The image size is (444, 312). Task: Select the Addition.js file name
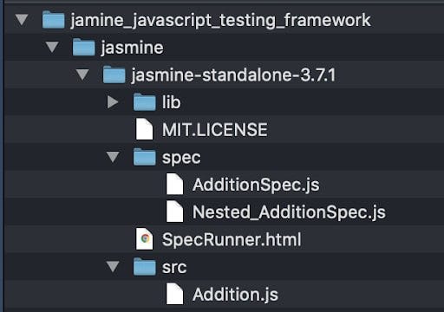tap(235, 295)
